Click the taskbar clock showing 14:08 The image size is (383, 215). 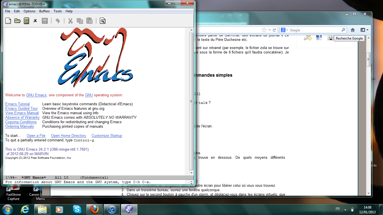pyautogui.click(x=367, y=207)
